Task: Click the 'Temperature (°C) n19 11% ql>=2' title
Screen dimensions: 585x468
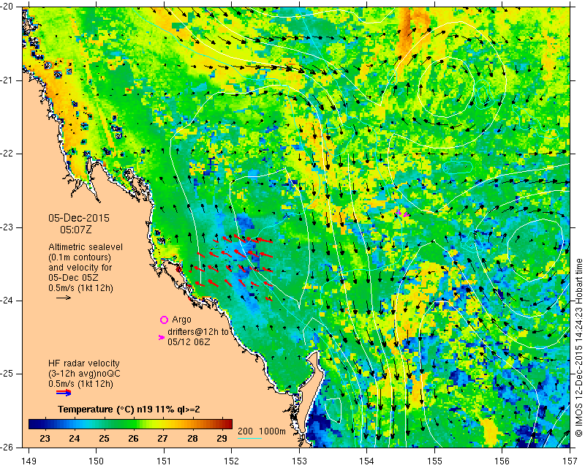Action: pyautogui.click(x=129, y=409)
